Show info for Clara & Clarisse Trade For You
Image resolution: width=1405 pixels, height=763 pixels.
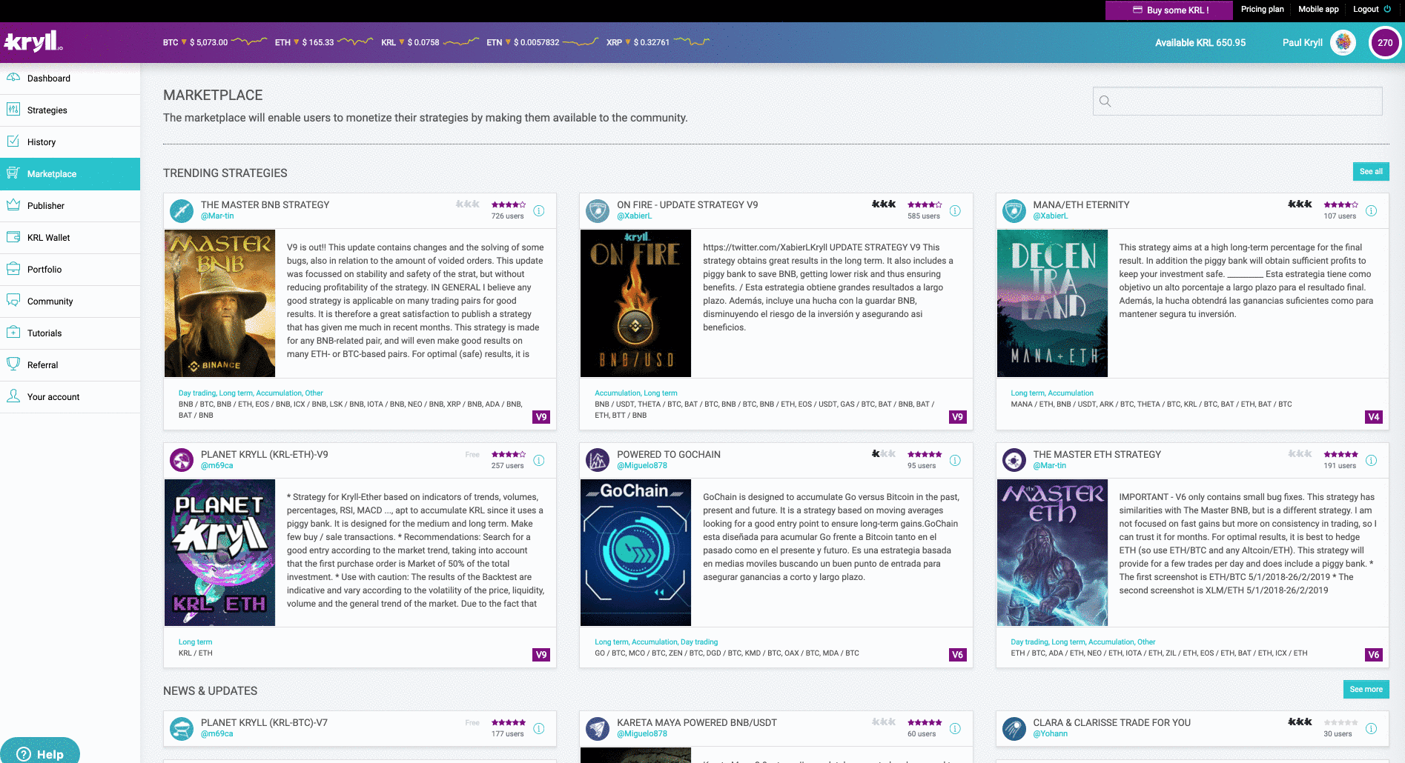click(x=1372, y=728)
